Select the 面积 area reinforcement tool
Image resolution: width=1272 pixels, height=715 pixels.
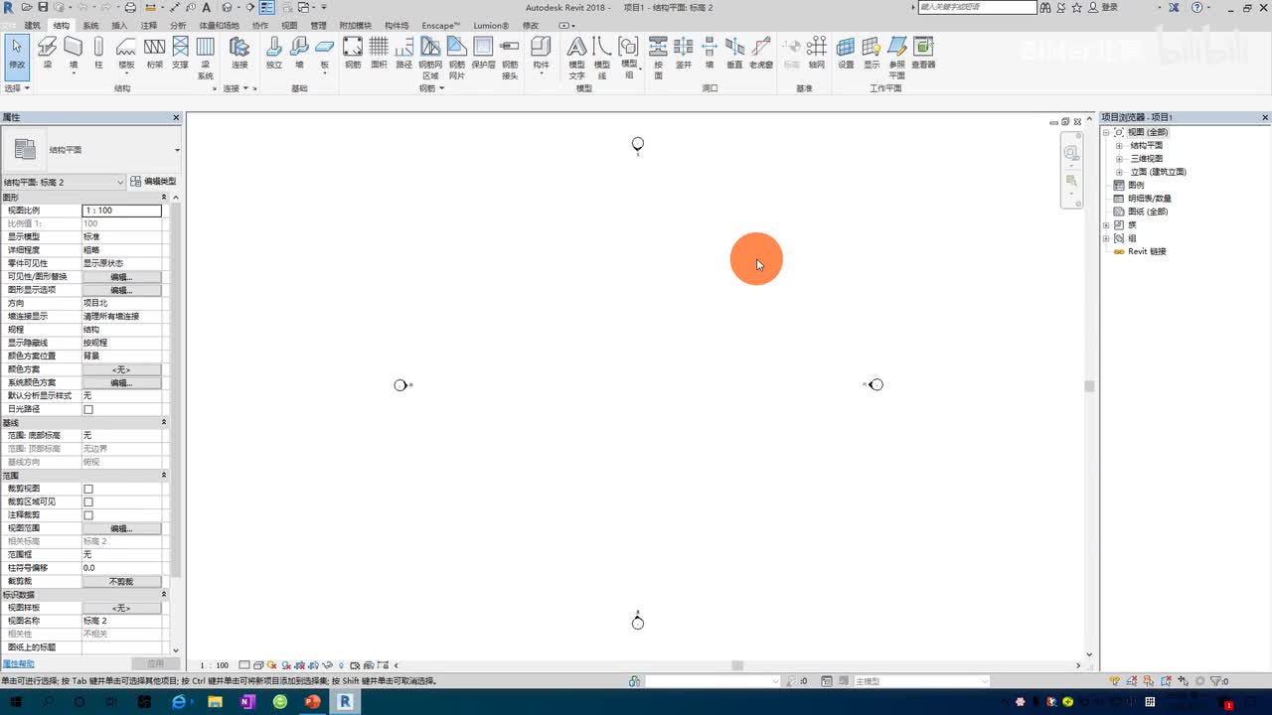pos(379,52)
